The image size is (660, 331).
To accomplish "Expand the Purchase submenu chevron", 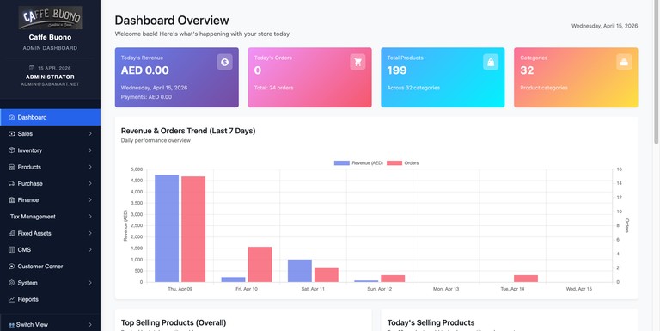I will coord(90,183).
